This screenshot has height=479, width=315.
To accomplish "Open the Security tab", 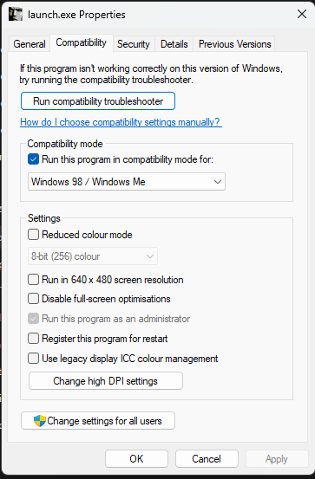I will point(134,44).
